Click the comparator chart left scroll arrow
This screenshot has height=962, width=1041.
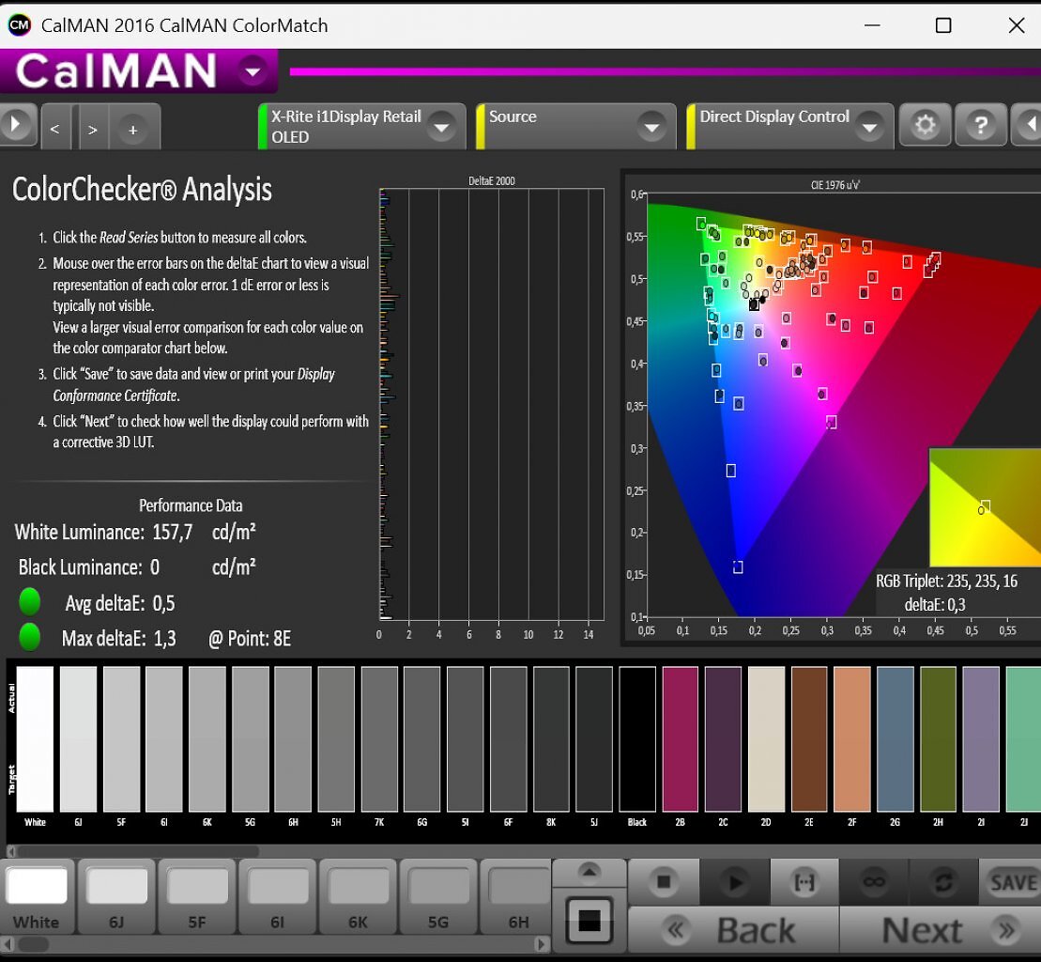10,851
